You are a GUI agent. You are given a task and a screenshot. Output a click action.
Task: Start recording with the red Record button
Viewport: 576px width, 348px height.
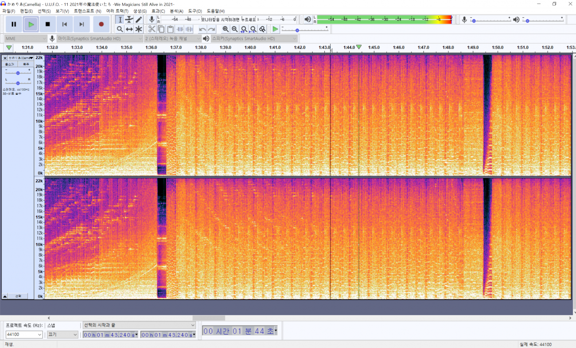click(101, 24)
